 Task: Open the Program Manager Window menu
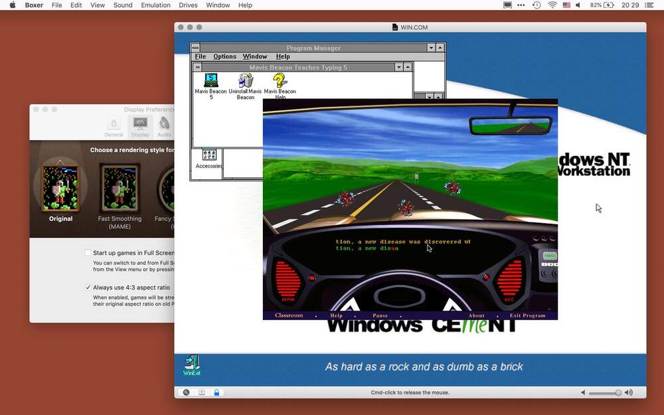pos(255,56)
